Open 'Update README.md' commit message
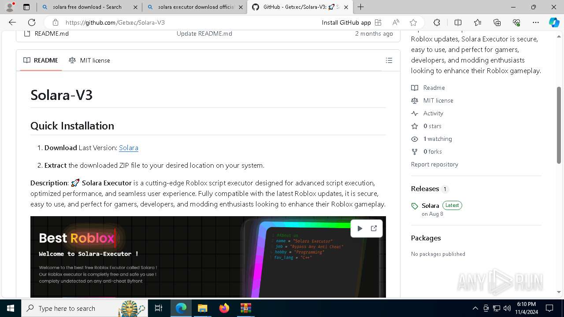Viewport: 564px width, 317px height. (x=204, y=33)
